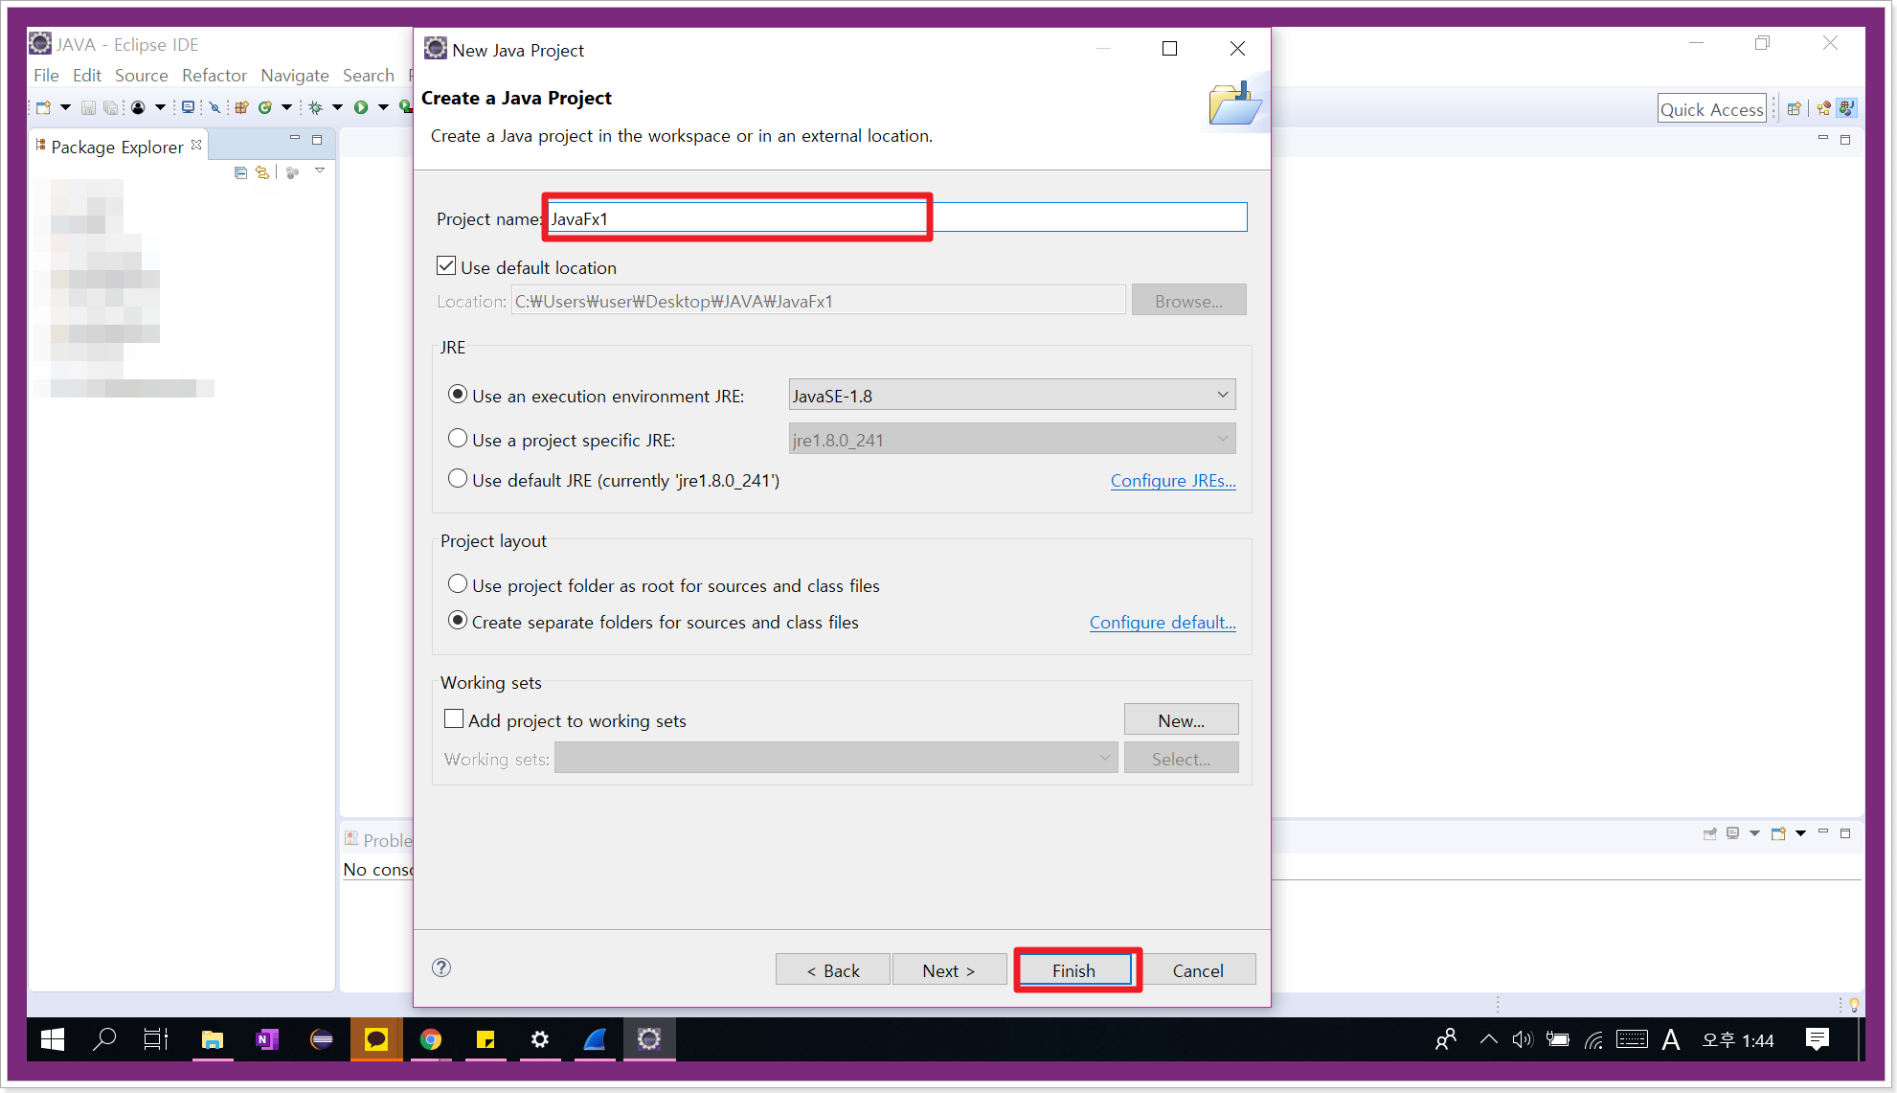This screenshot has width=1897, height=1093.
Task: Open the Refactor menu
Action: tap(215, 75)
